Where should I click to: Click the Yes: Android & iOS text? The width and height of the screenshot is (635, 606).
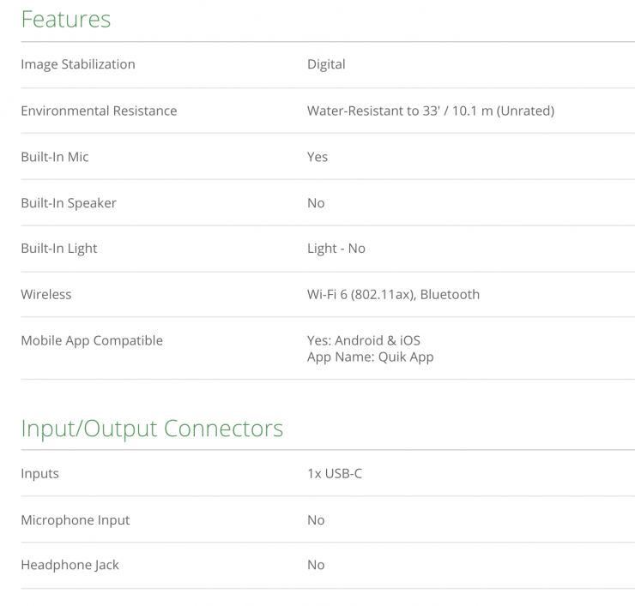[x=364, y=340]
